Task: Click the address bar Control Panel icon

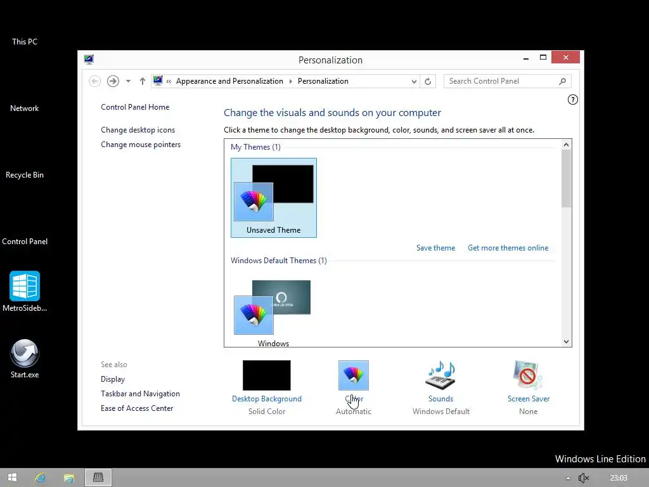Action: pos(158,81)
